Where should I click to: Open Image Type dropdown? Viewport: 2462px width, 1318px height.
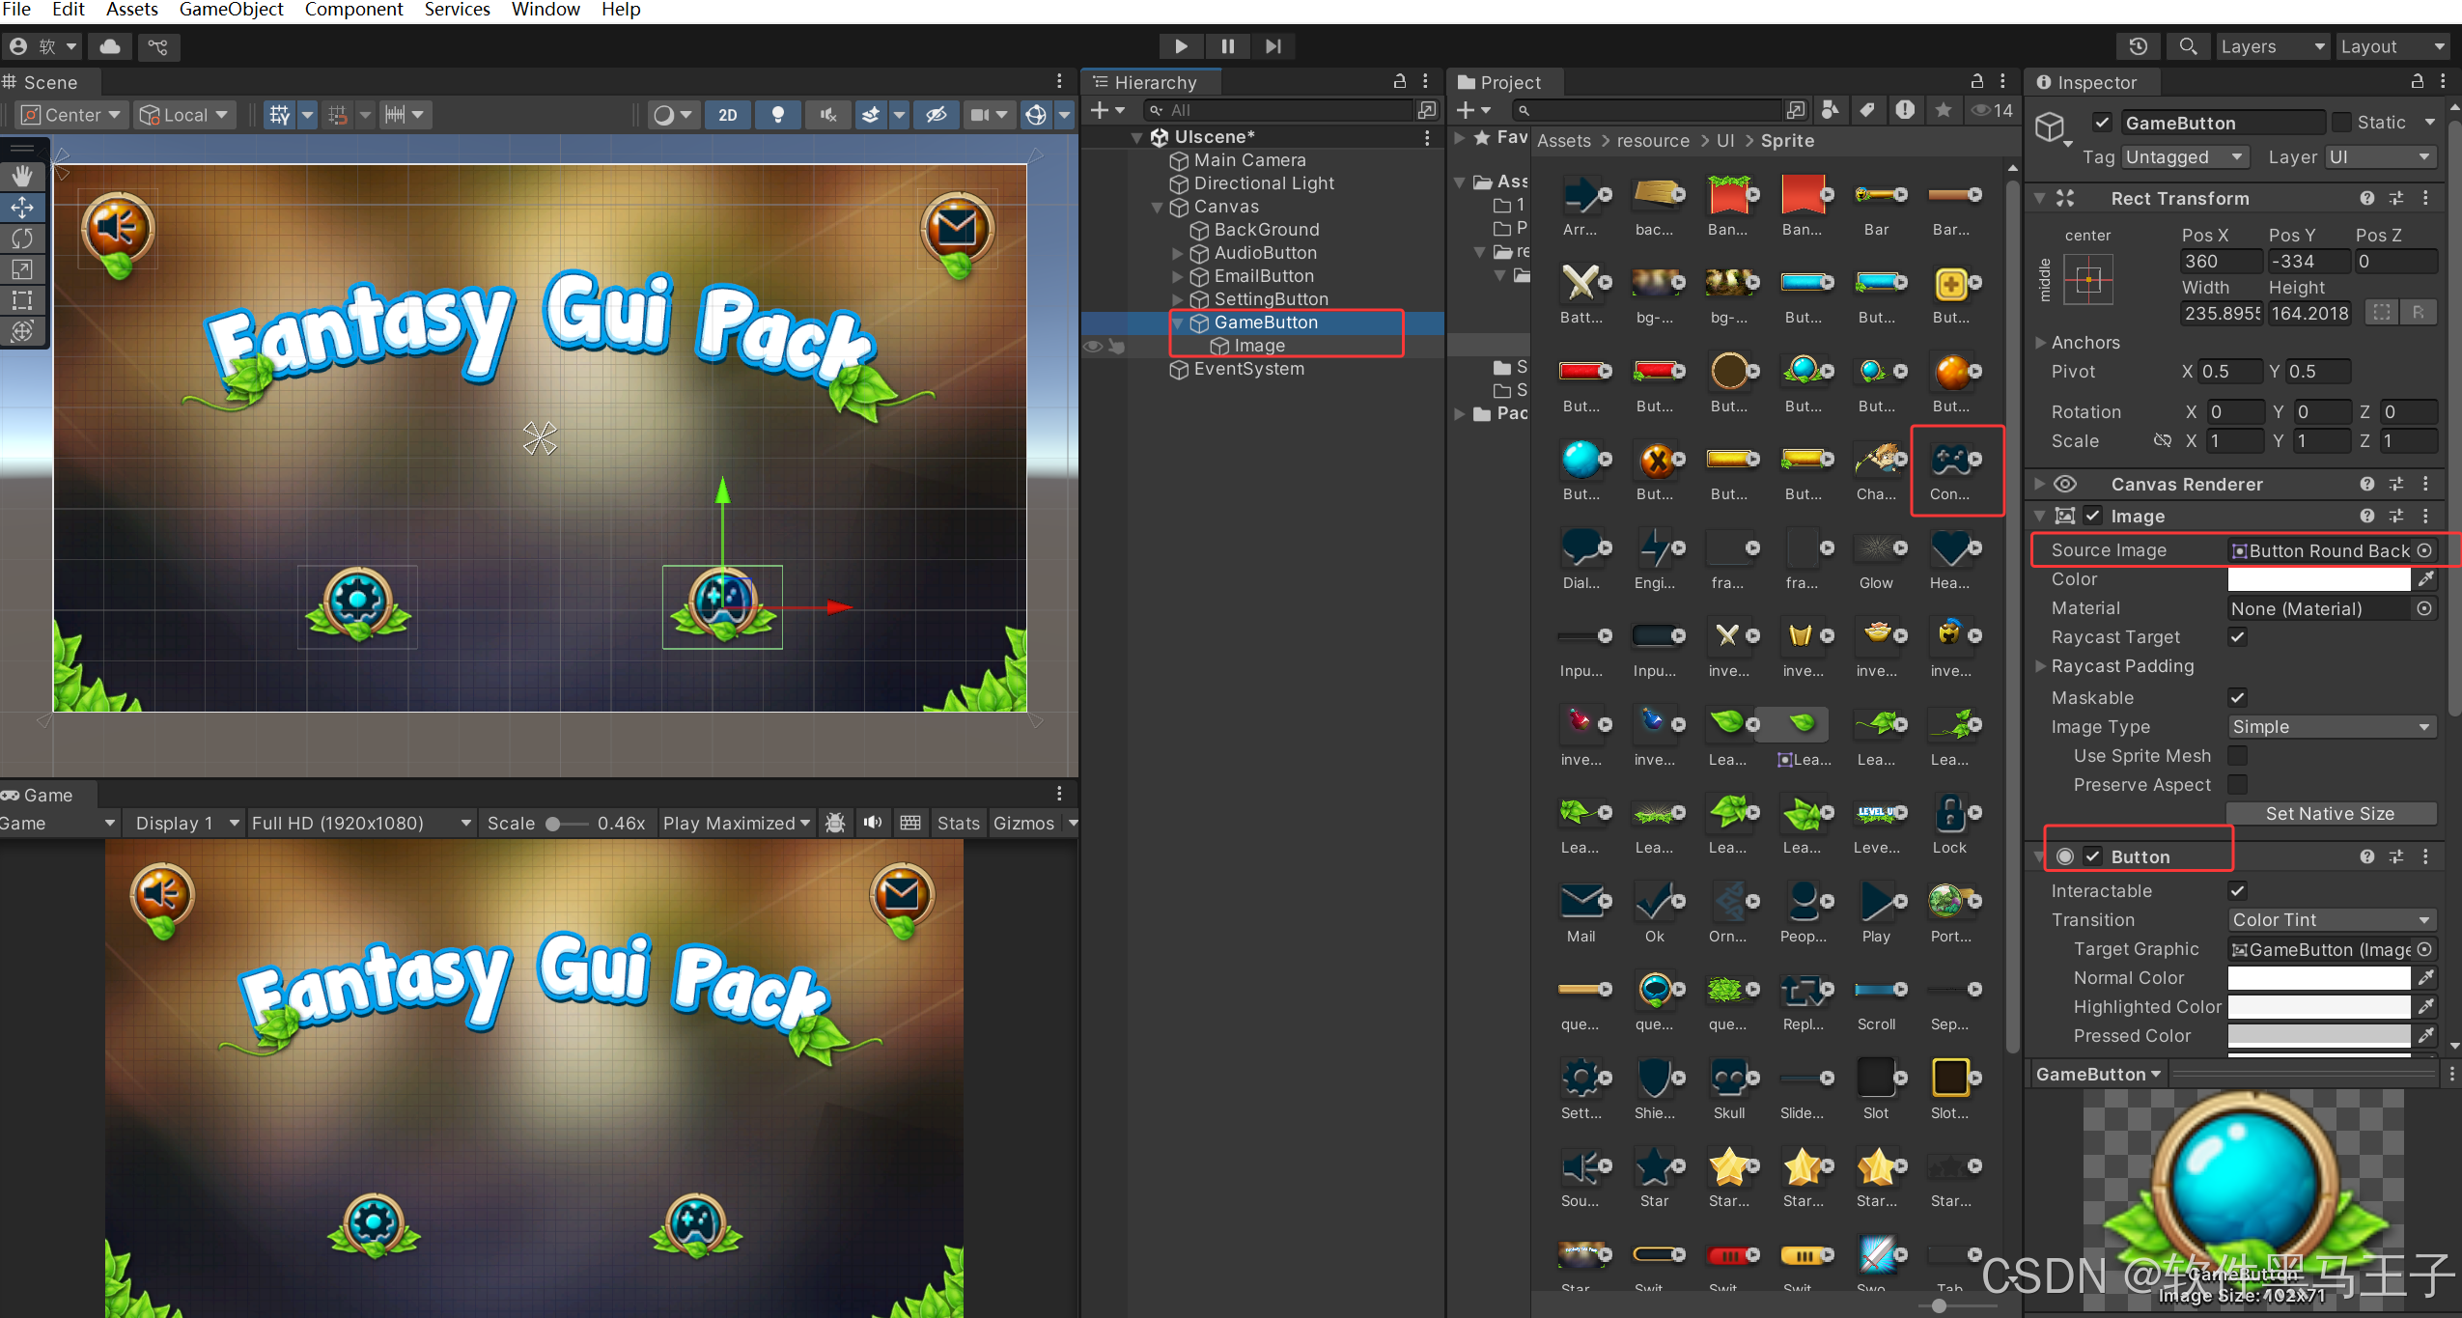point(2330,727)
